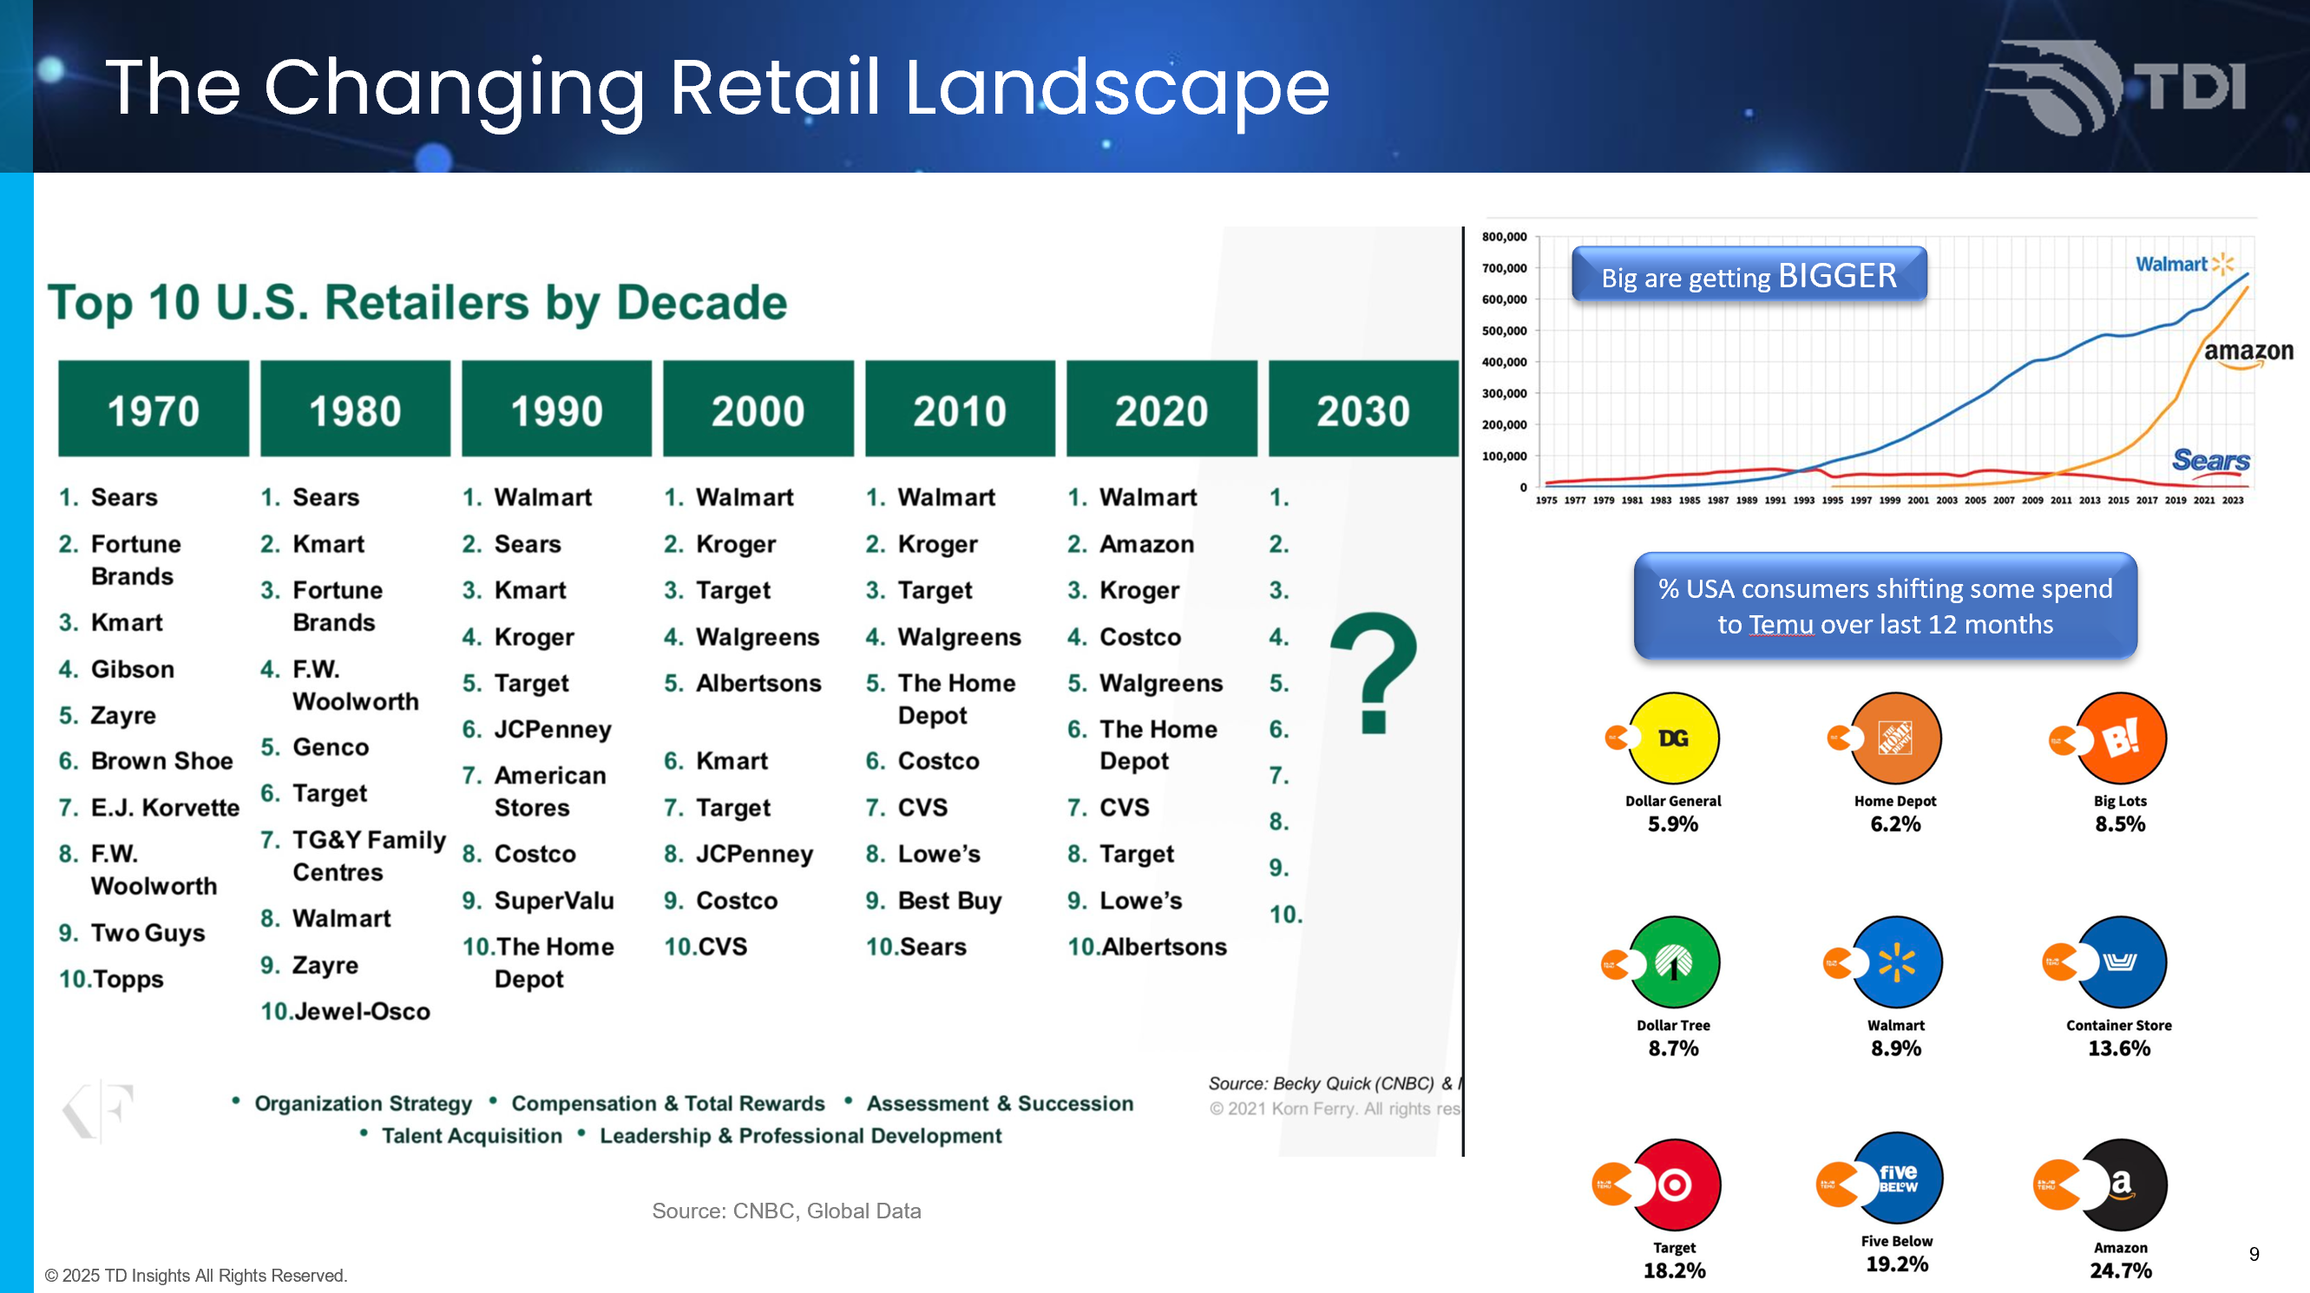This screenshot has height=1293, width=2310.
Task: Click 'Source: CNBC, Global Data' caption
Action: coord(786,1211)
